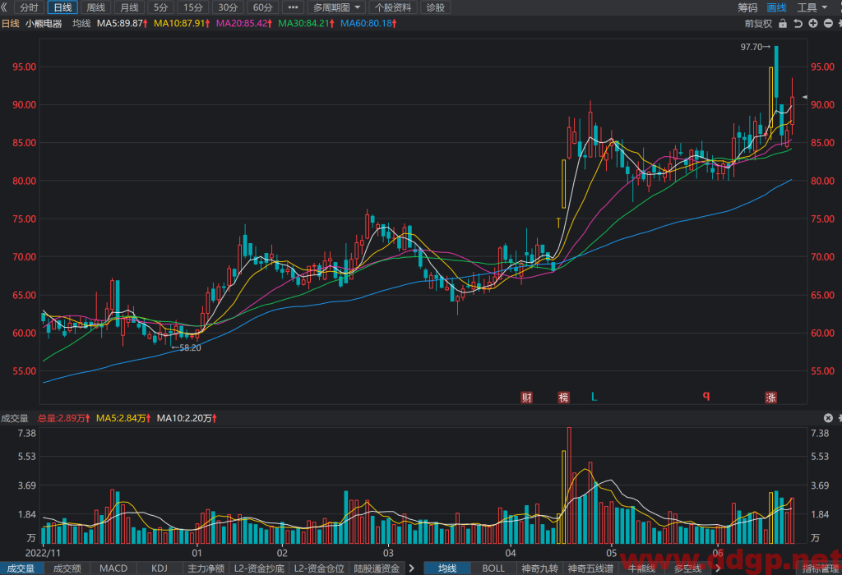
Task: Collapse the left panel with double-chevron icon
Action: coord(4,7)
